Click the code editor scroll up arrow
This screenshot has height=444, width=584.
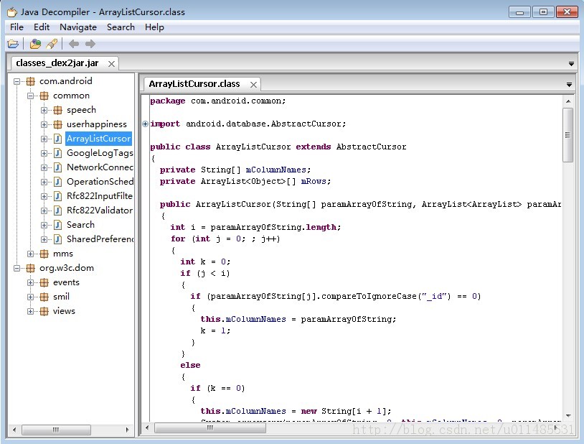pyautogui.click(x=568, y=101)
